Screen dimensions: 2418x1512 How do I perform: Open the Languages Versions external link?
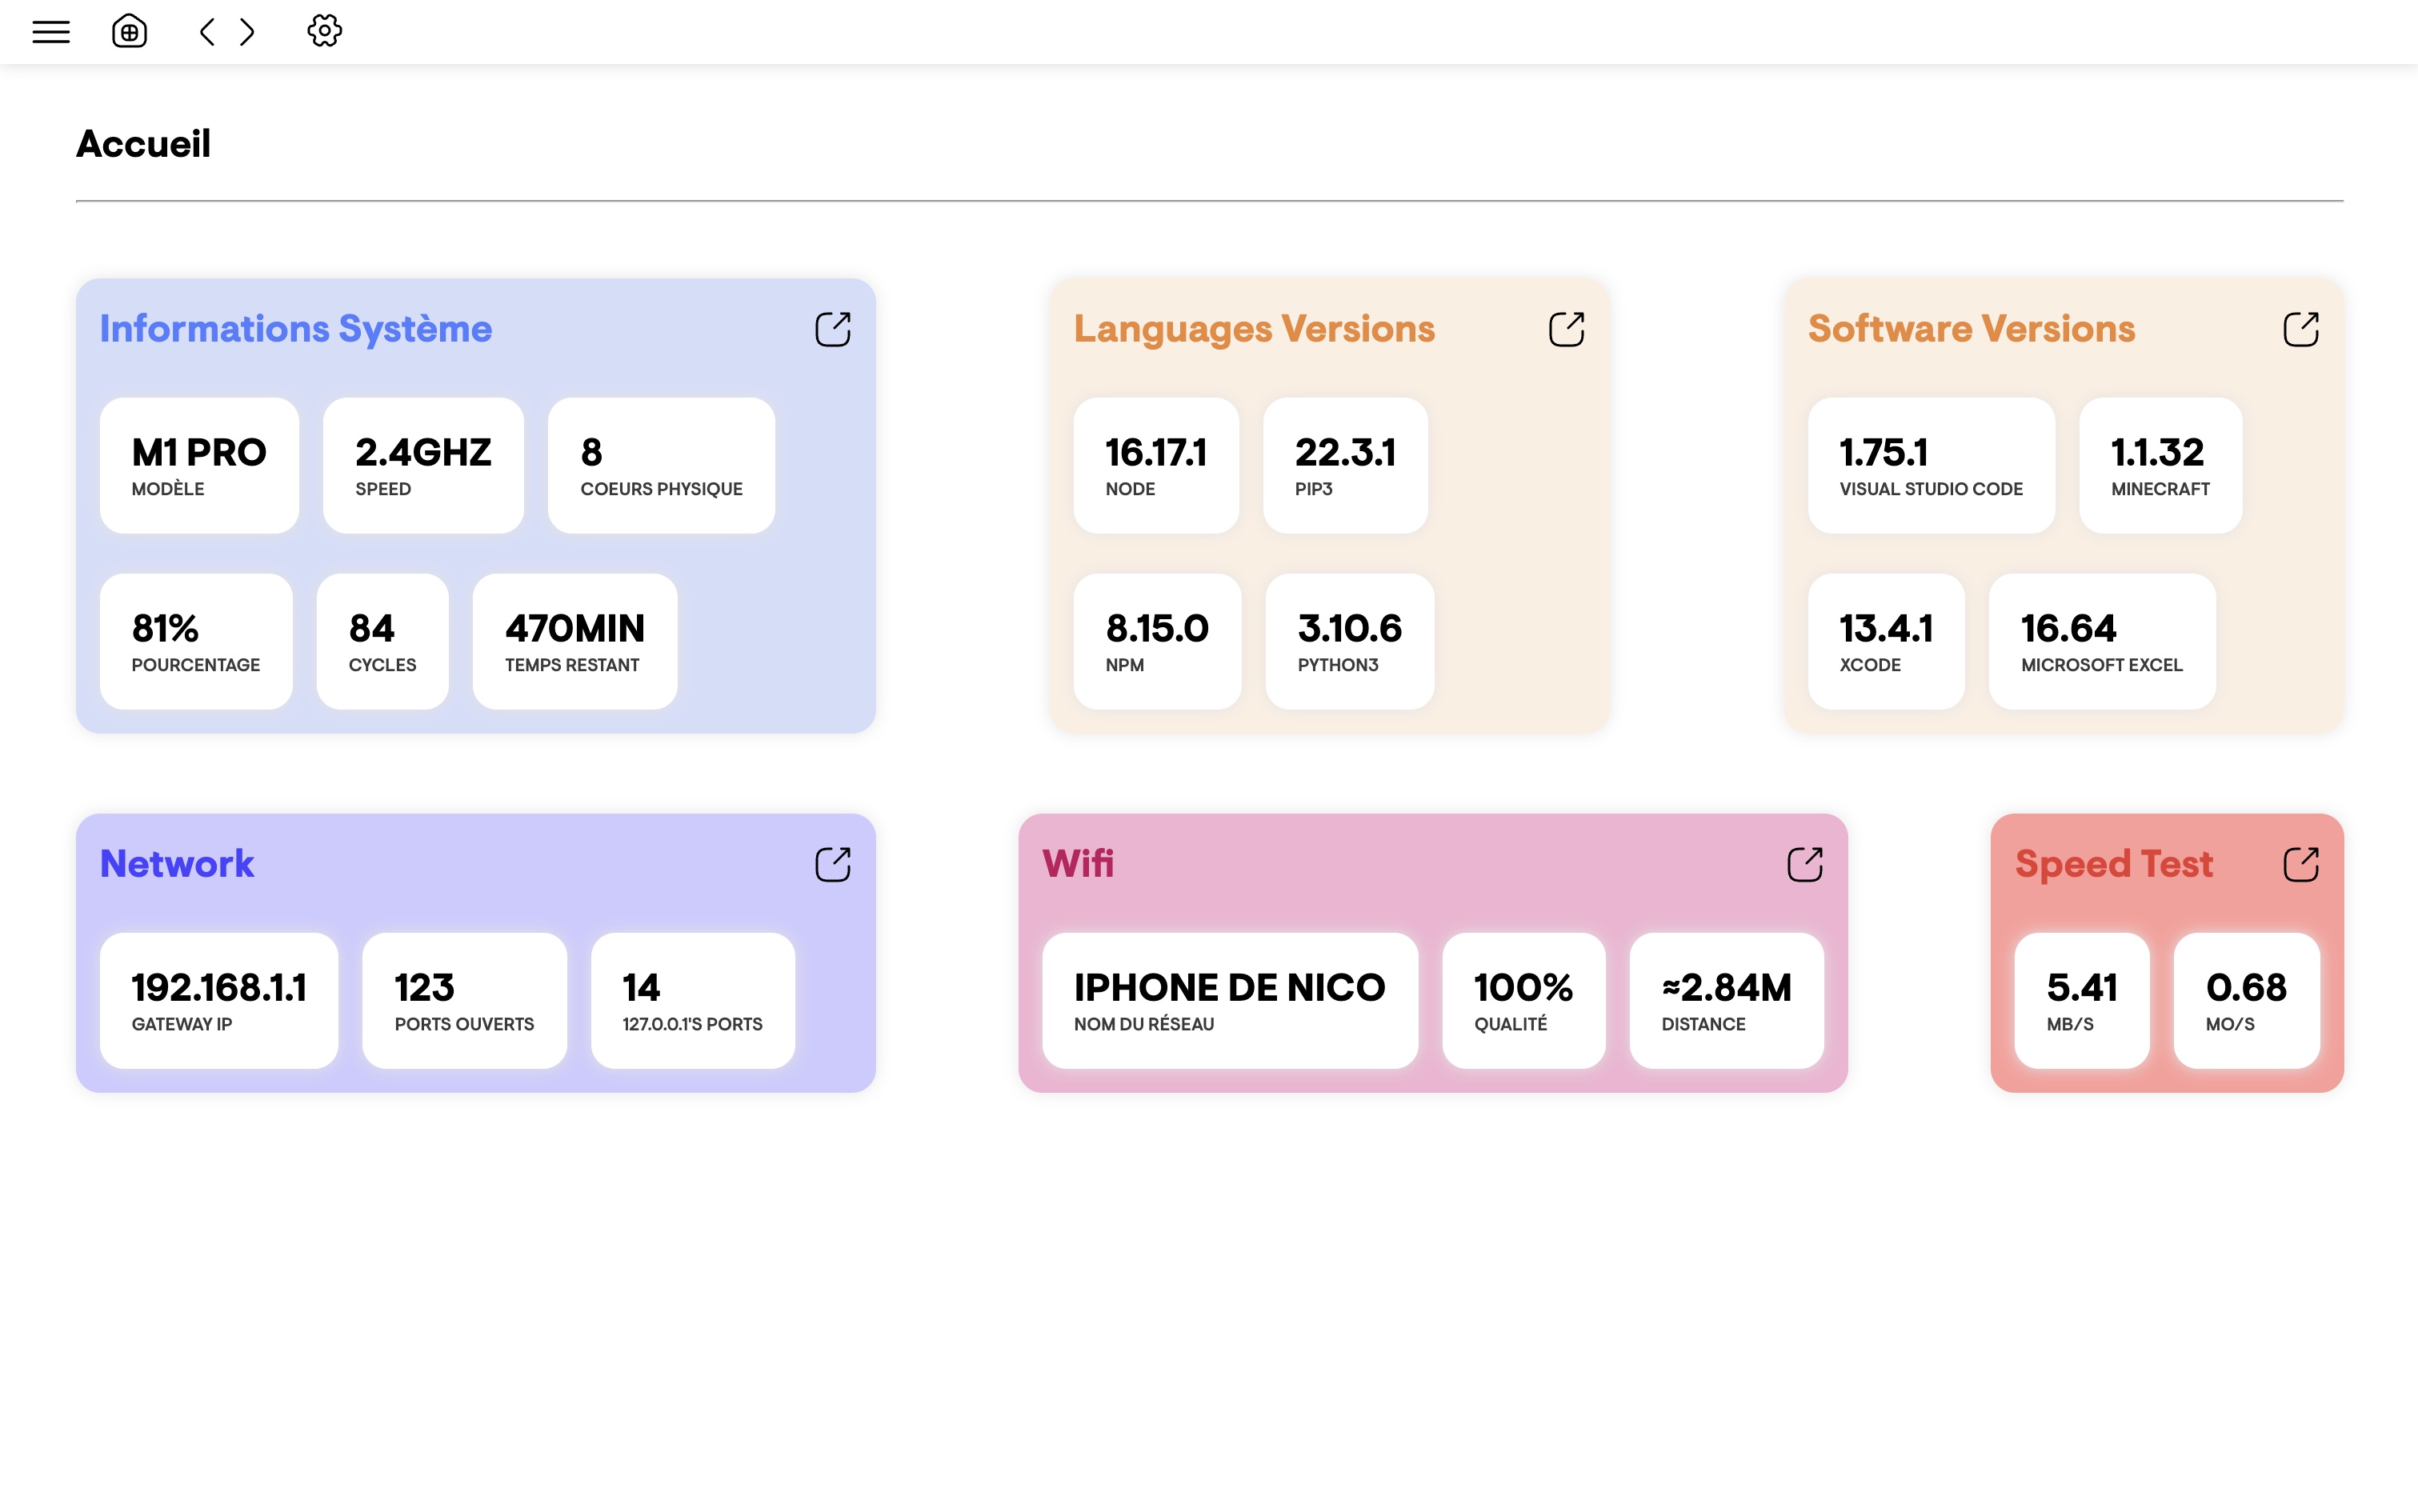[x=1566, y=328]
